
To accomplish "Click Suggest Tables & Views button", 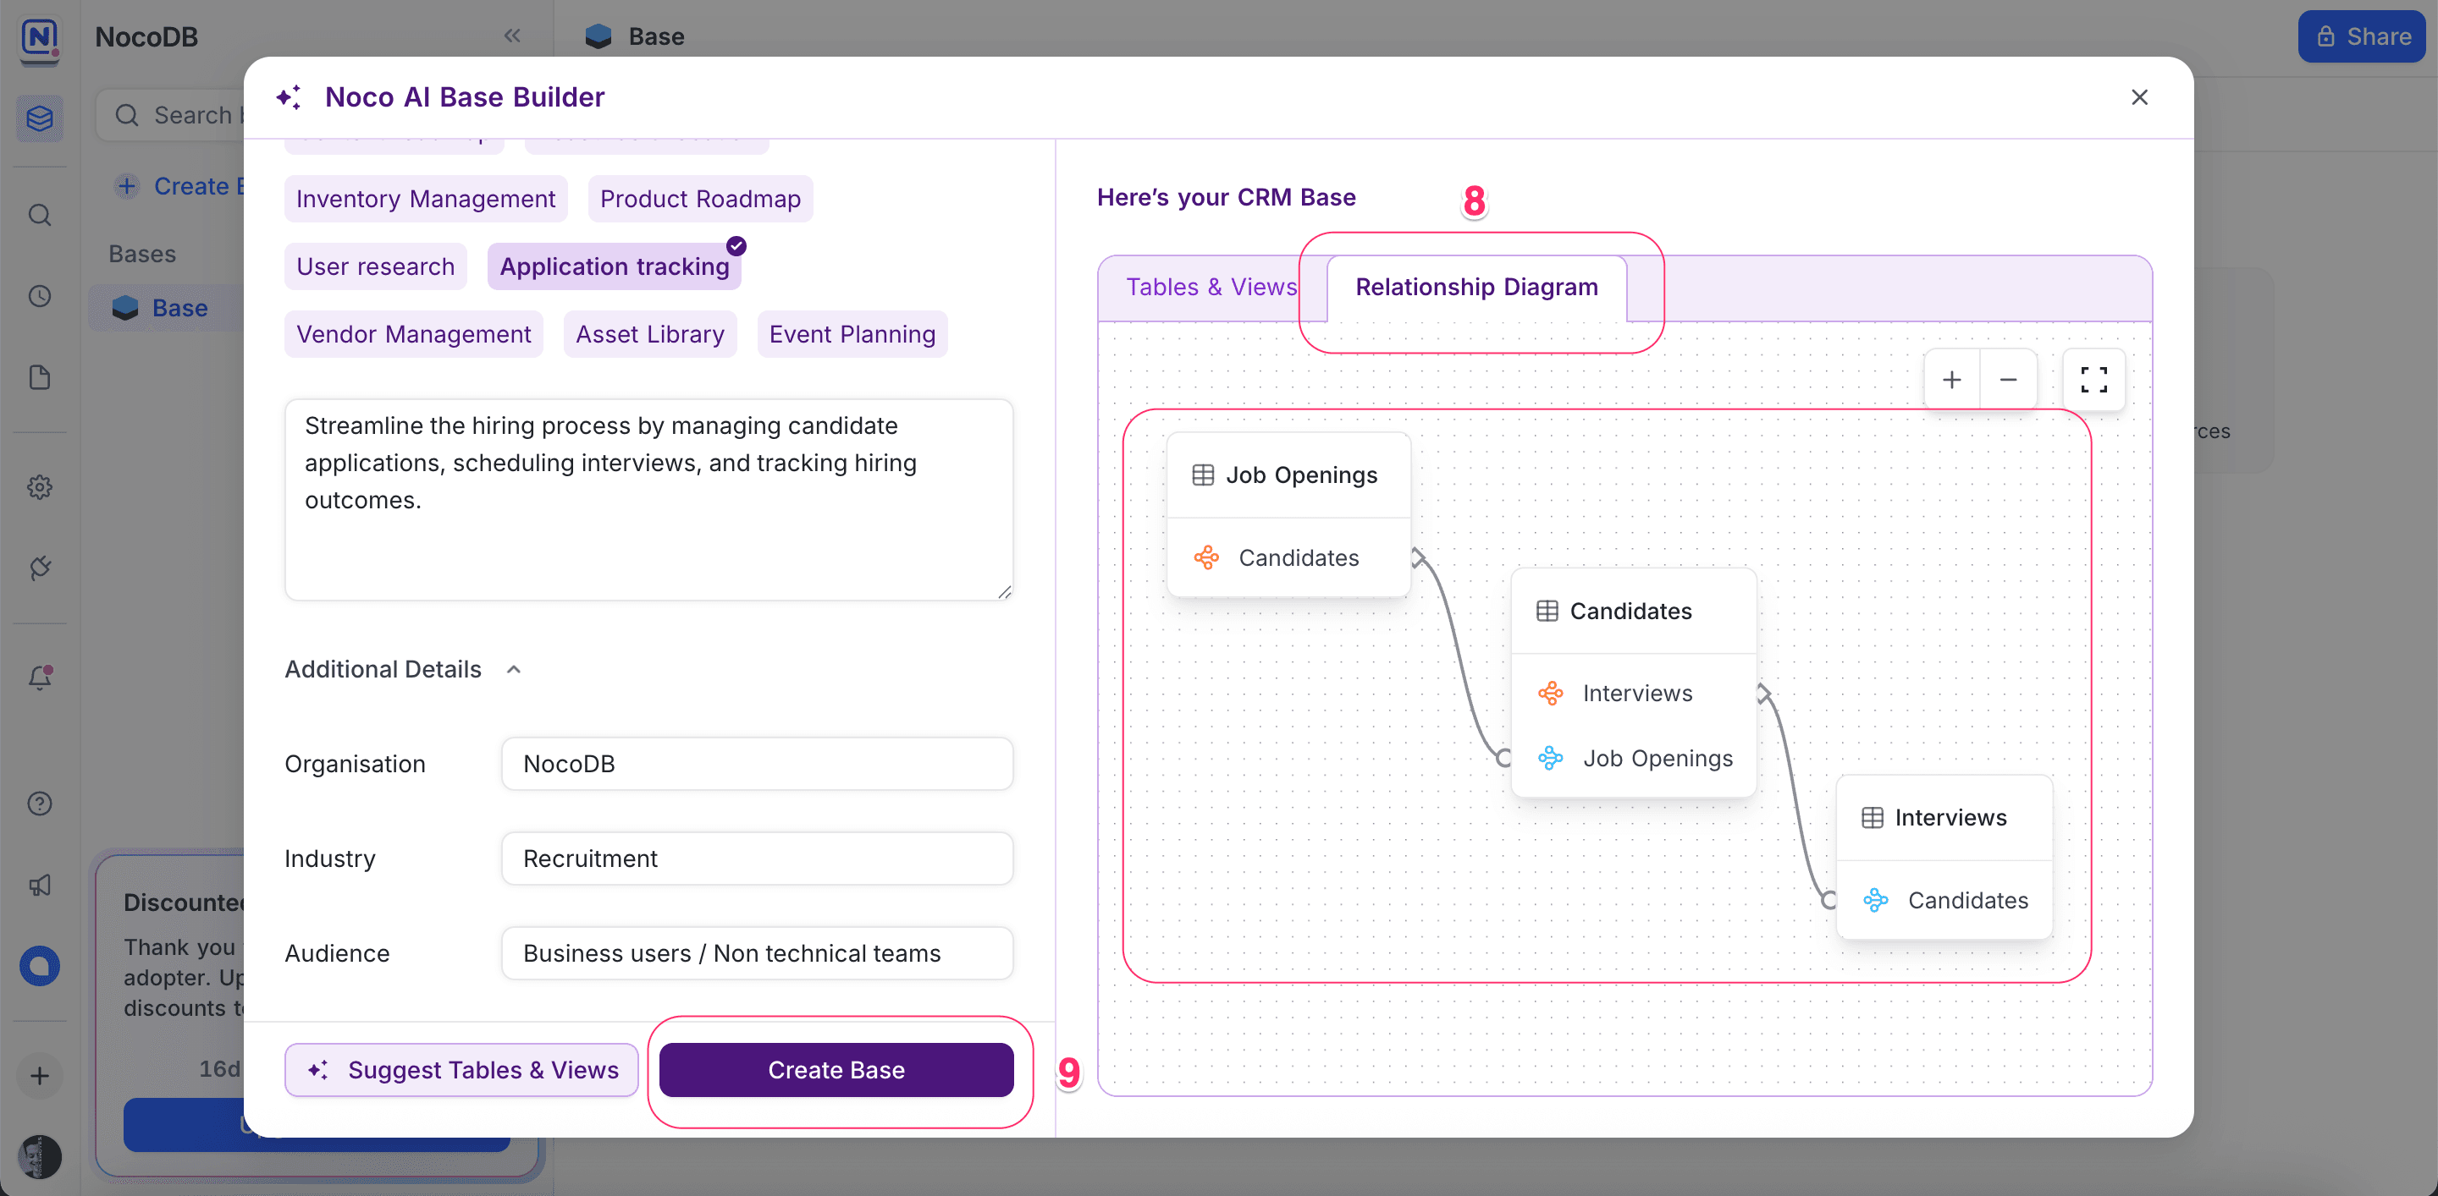I will [462, 1069].
